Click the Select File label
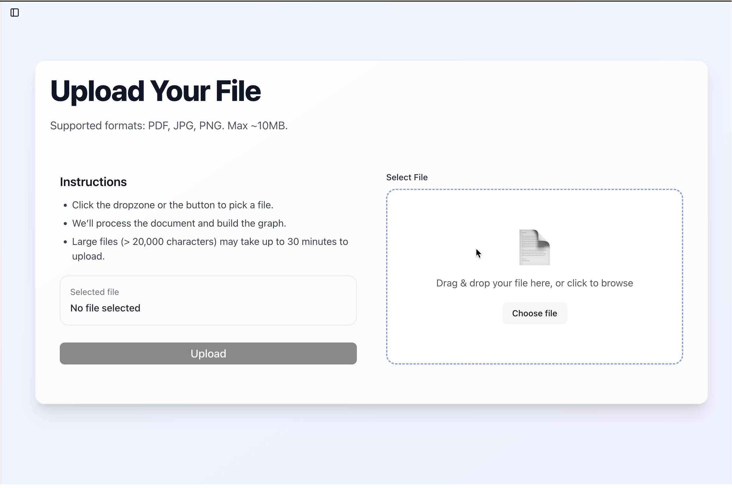 pos(407,178)
